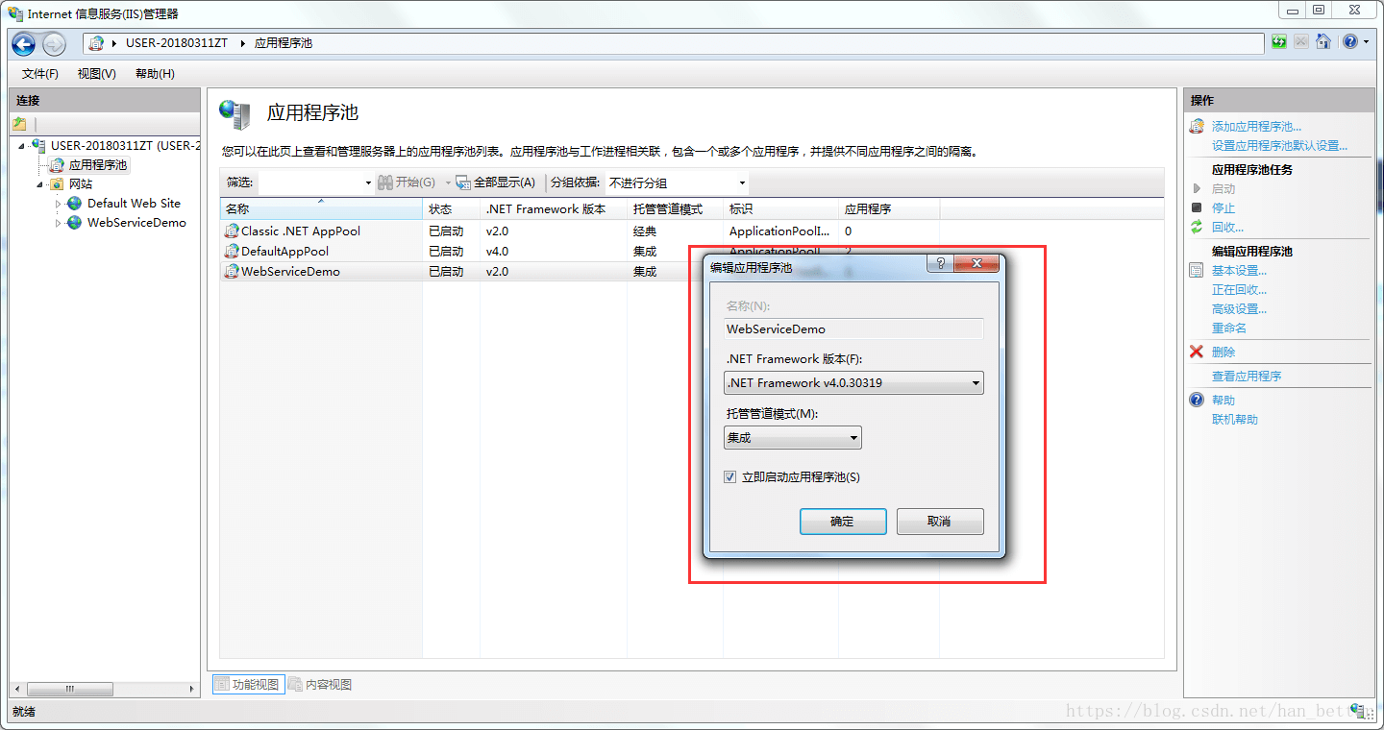Click the pool icon of DefaultAppPool row
1384x730 pixels.
(231, 252)
